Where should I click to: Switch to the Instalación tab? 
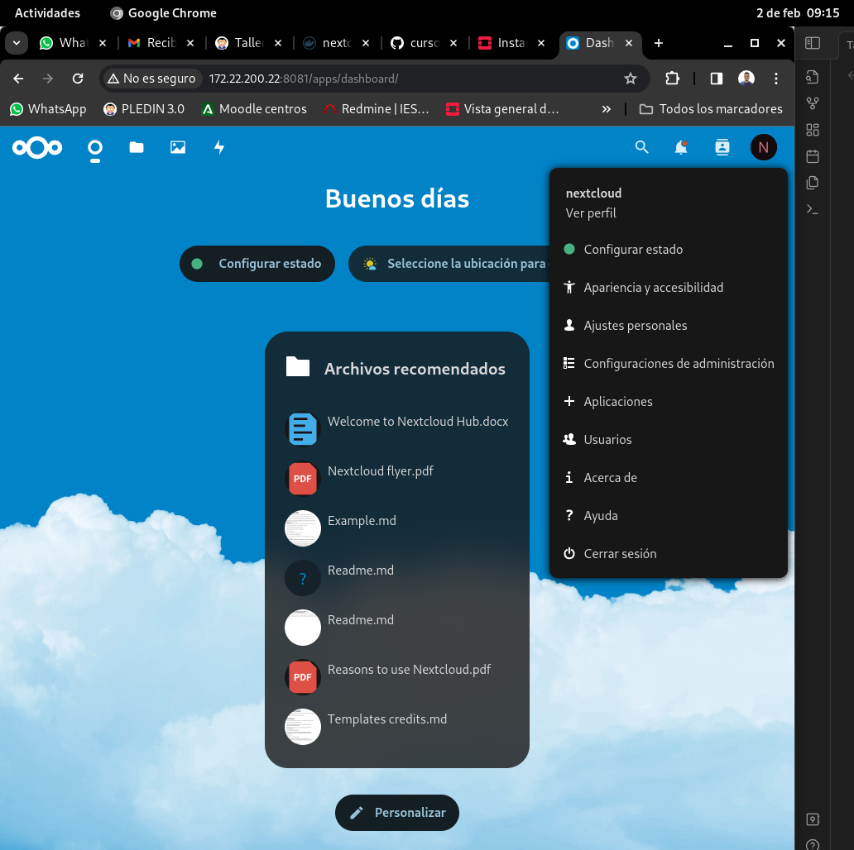pos(512,43)
